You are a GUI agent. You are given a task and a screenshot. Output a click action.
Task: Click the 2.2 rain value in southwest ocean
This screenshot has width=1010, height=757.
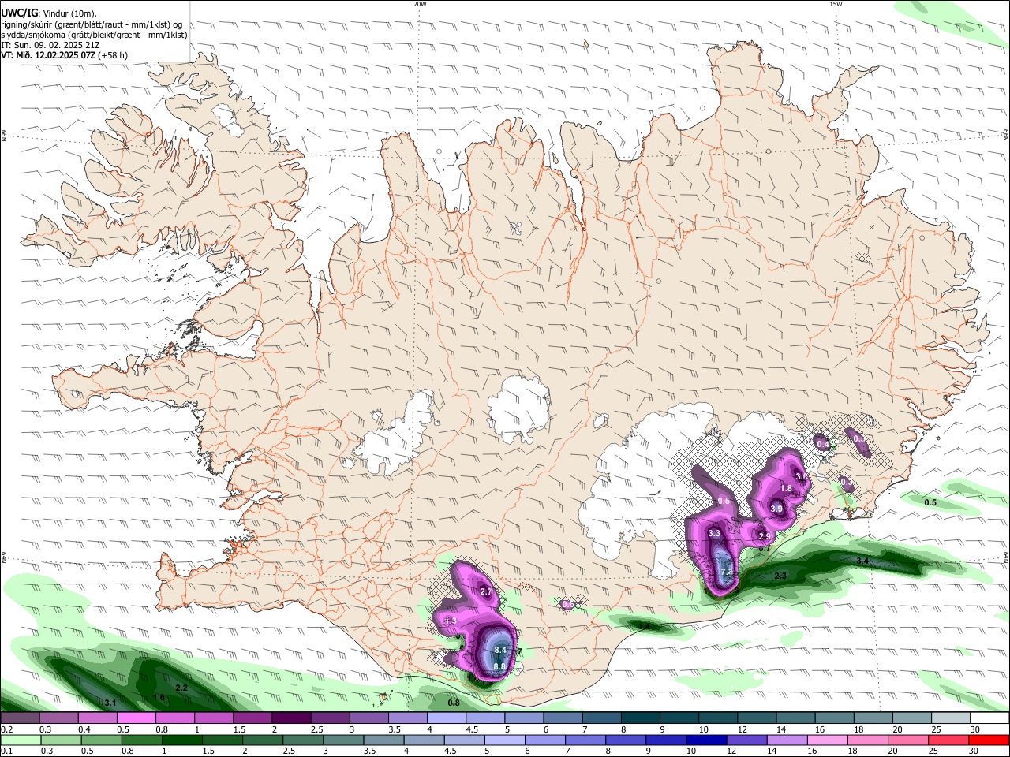(x=181, y=688)
